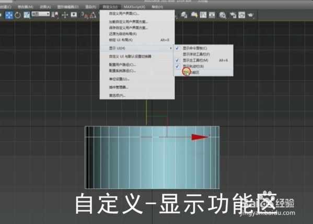Enable 显示功能区 in the submenu
Viewport: 313px width, 224px height.
click(x=203, y=73)
